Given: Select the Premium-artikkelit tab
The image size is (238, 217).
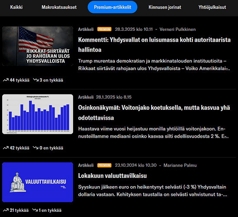Looking at the screenshot, I should [x=112, y=7].
